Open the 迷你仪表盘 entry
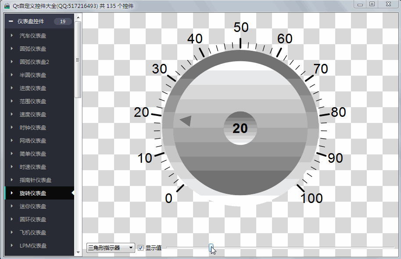Viewport: 401px width, 259px height. tap(39, 206)
